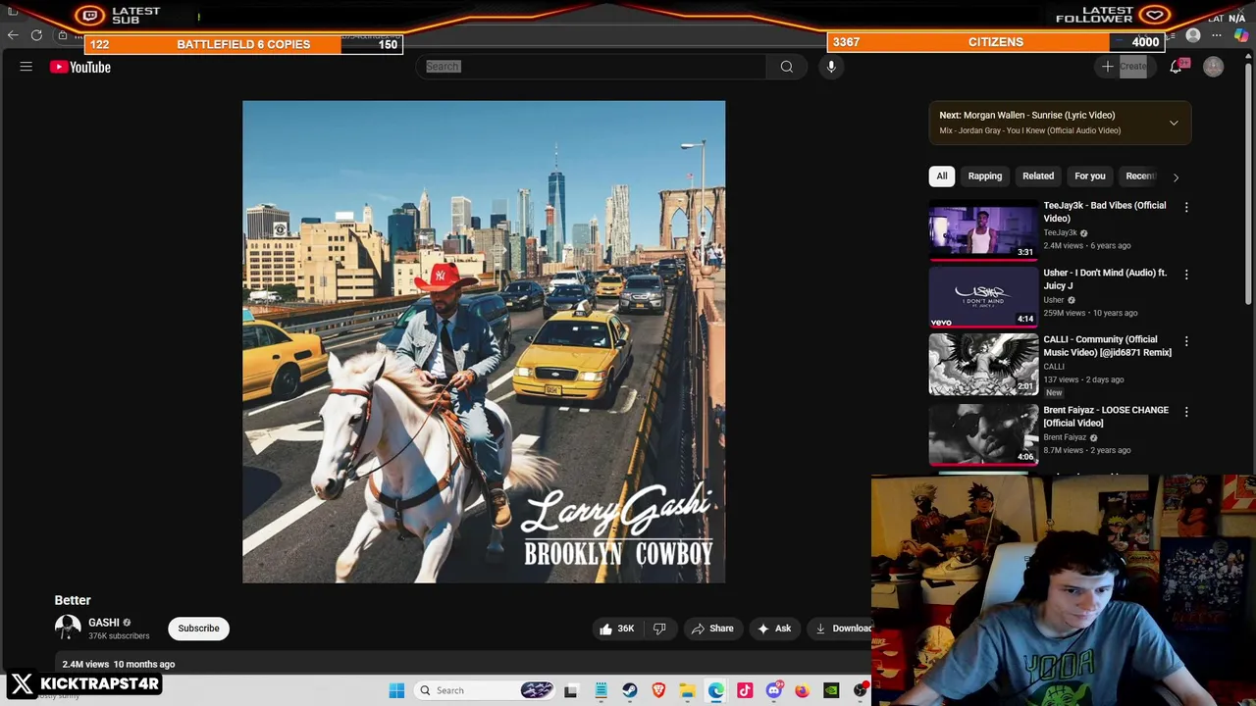Image resolution: width=1256 pixels, height=706 pixels.
Task: Open the TeeJay3k Bad Vibes thumbnail
Action: click(983, 230)
